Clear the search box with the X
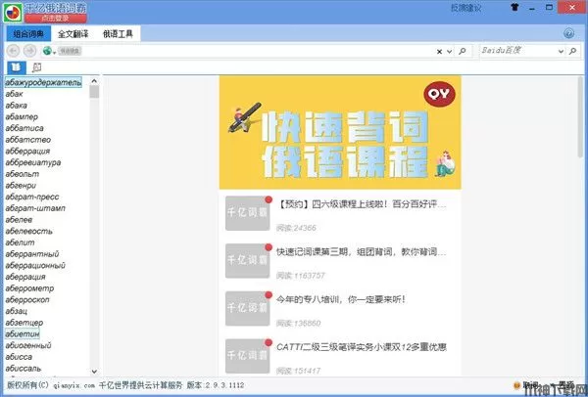The width and height of the screenshot is (588, 397). coord(439,51)
